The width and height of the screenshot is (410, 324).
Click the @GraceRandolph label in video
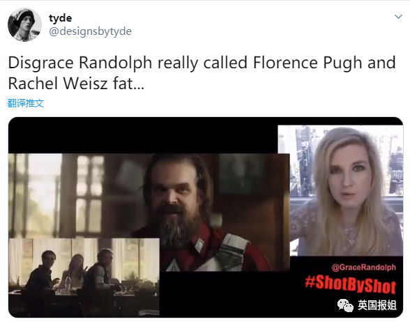point(364,268)
